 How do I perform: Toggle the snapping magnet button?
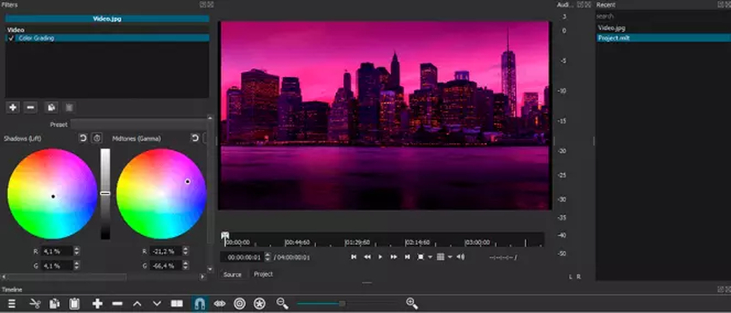click(200, 304)
